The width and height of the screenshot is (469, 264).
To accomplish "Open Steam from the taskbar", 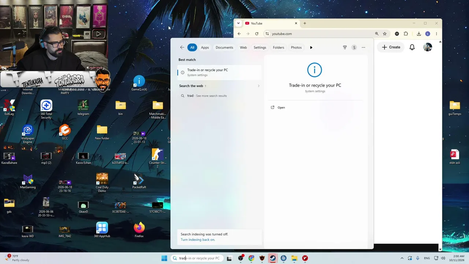I will click(273, 258).
